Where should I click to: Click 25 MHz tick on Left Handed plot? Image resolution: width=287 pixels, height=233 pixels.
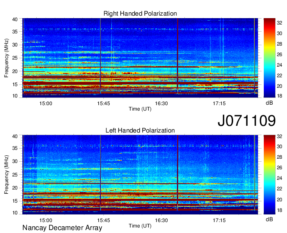(15, 175)
